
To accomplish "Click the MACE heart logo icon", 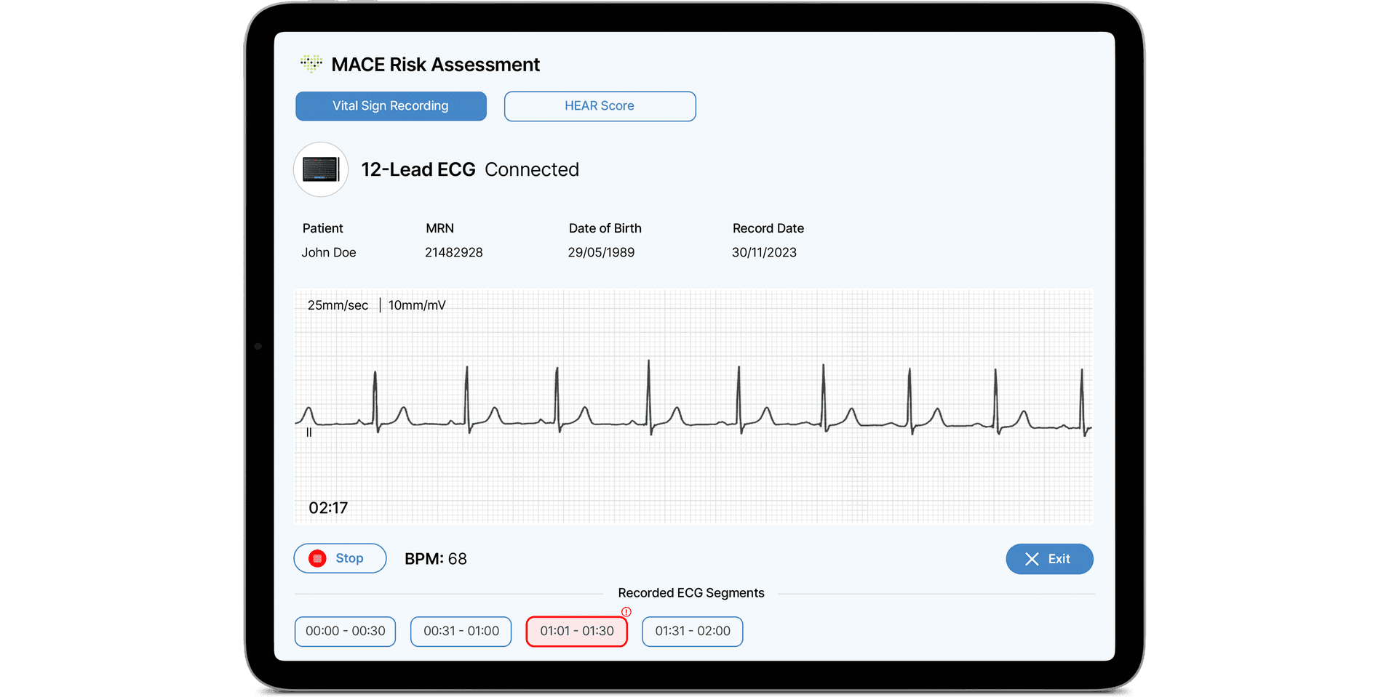I will pyautogui.click(x=311, y=64).
